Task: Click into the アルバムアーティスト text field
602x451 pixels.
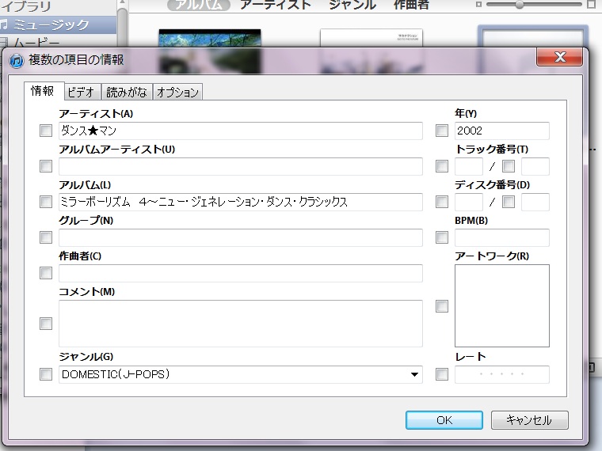Action: tap(241, 166)
